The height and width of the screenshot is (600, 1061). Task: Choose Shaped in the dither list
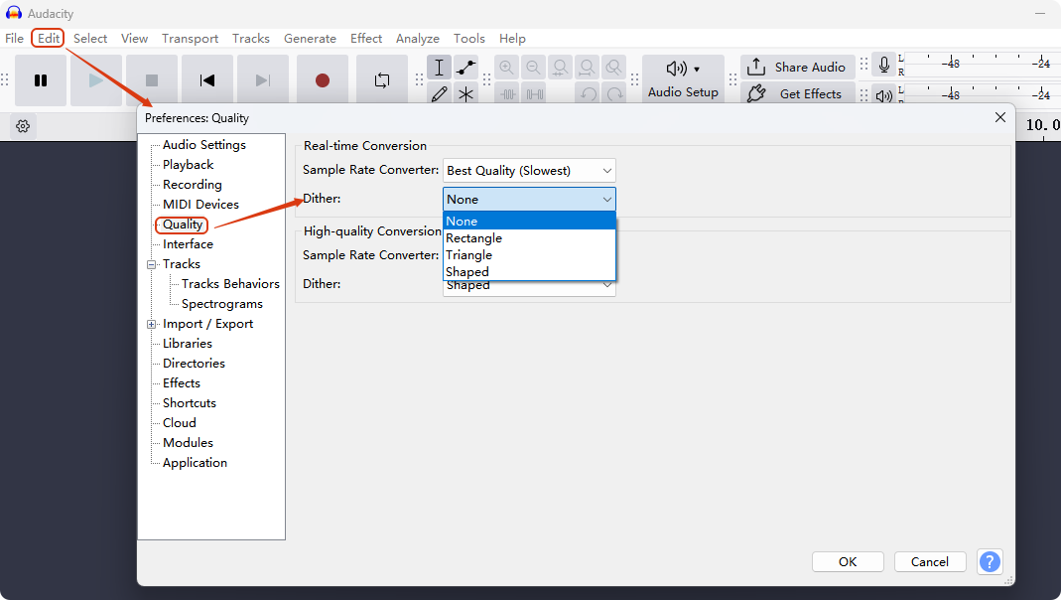click(x=467, y=272)
